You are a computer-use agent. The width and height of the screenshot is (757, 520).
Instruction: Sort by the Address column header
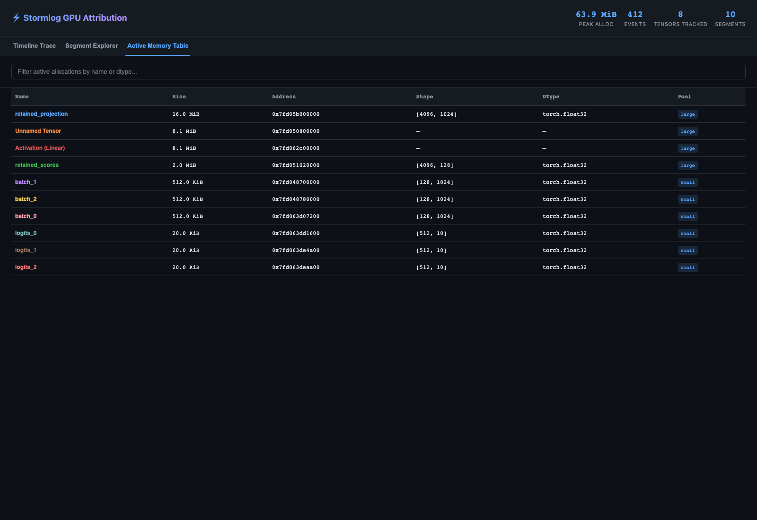pos(284,97)
